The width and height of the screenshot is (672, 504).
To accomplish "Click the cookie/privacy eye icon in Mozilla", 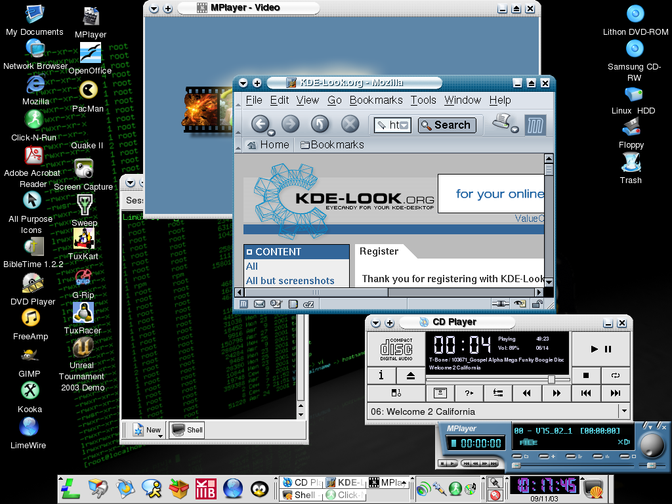I will (x=520, y=304).
